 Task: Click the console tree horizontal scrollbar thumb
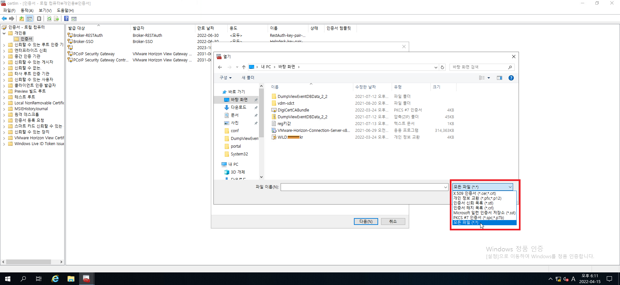point(28,262)
